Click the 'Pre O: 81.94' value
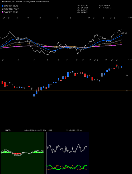Image resolution: width=132 pixels, height=174 pixels. coord(82,6)
